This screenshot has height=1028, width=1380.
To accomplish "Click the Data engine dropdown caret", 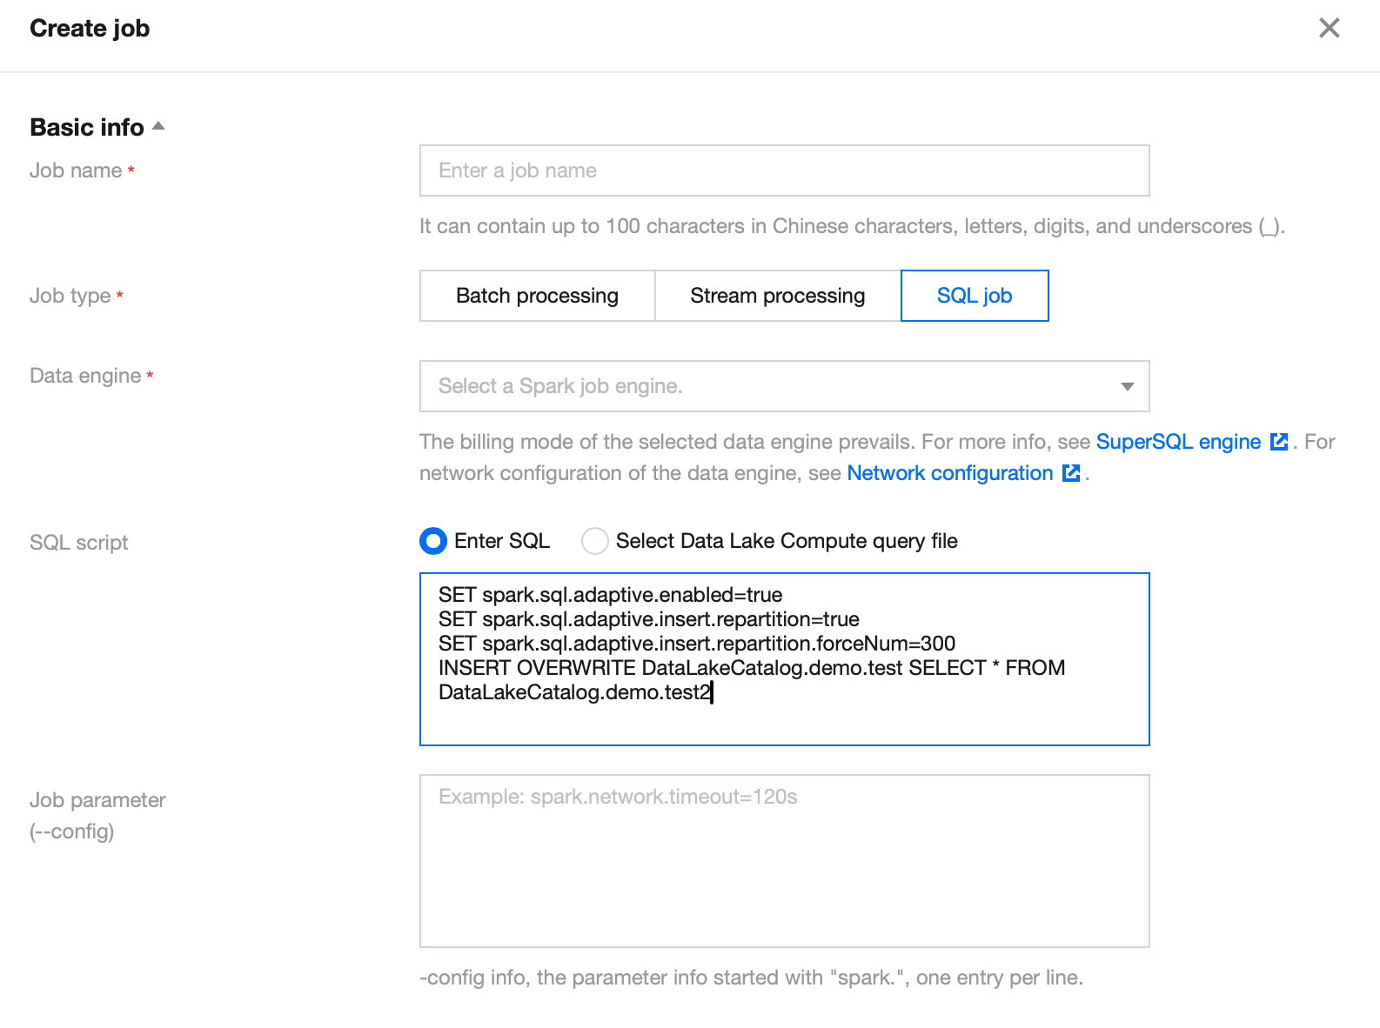I will tap(1127, 386).
